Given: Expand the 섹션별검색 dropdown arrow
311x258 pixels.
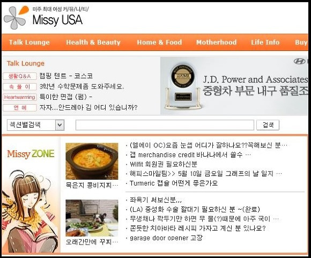Looking at the screenshot, I should click(x=60, y=125).
